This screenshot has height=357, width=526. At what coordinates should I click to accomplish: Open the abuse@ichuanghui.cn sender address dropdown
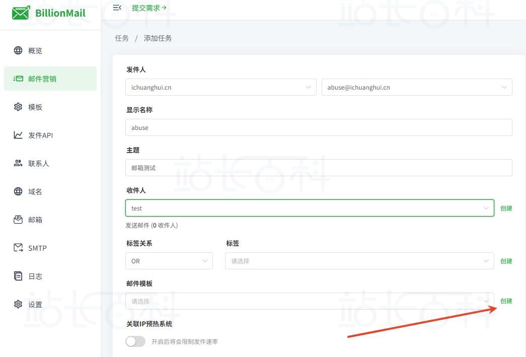click(x=417, y=87)
